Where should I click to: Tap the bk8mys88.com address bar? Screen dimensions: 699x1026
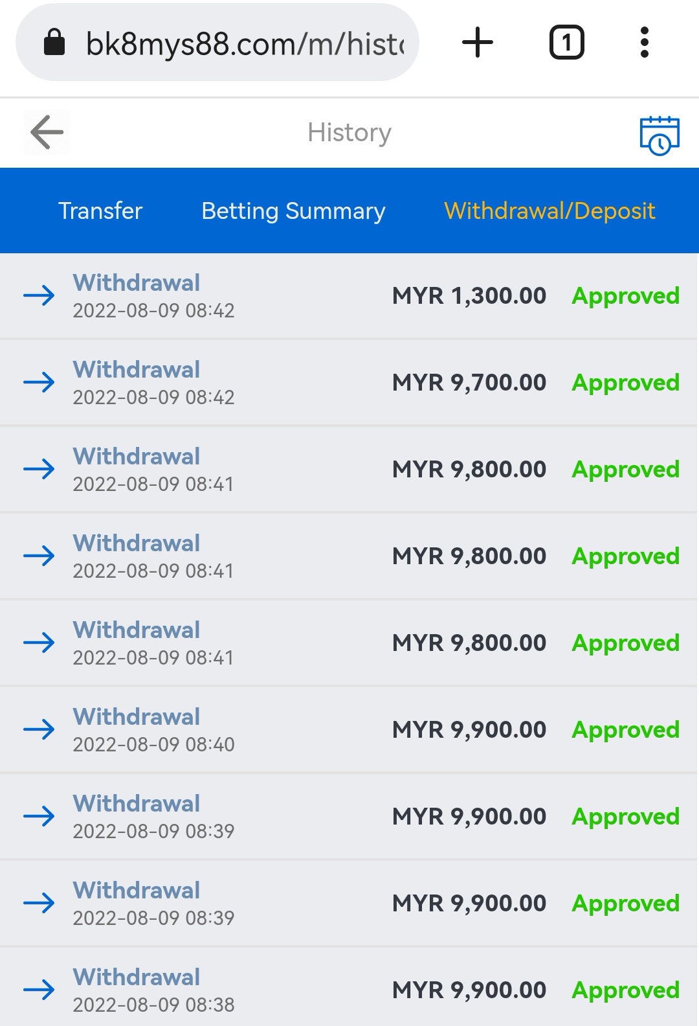click(245, 44)
